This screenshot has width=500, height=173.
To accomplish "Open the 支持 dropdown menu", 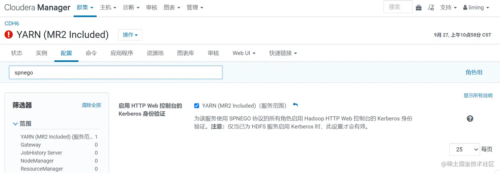I will (x=448, y=8).
